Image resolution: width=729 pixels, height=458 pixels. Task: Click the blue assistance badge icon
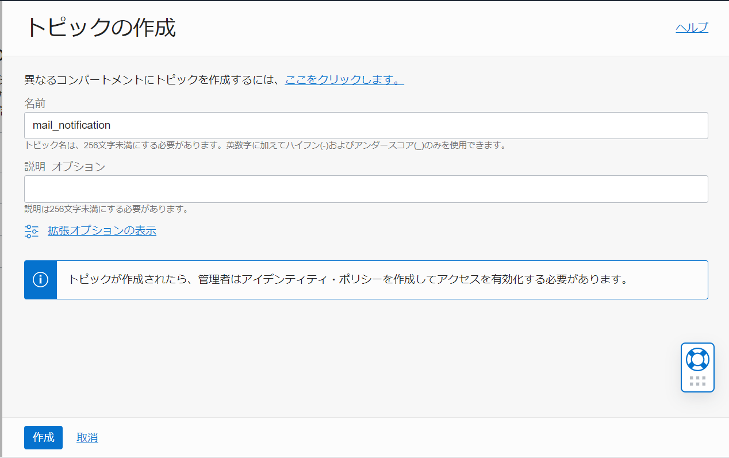(697, 360)
